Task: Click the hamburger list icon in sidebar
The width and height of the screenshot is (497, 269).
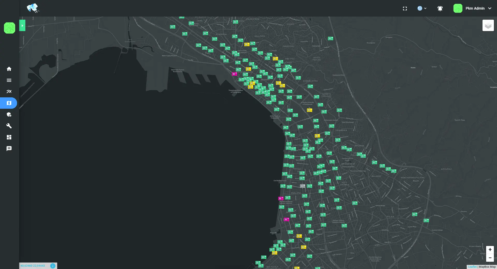Action: [9, 80]
